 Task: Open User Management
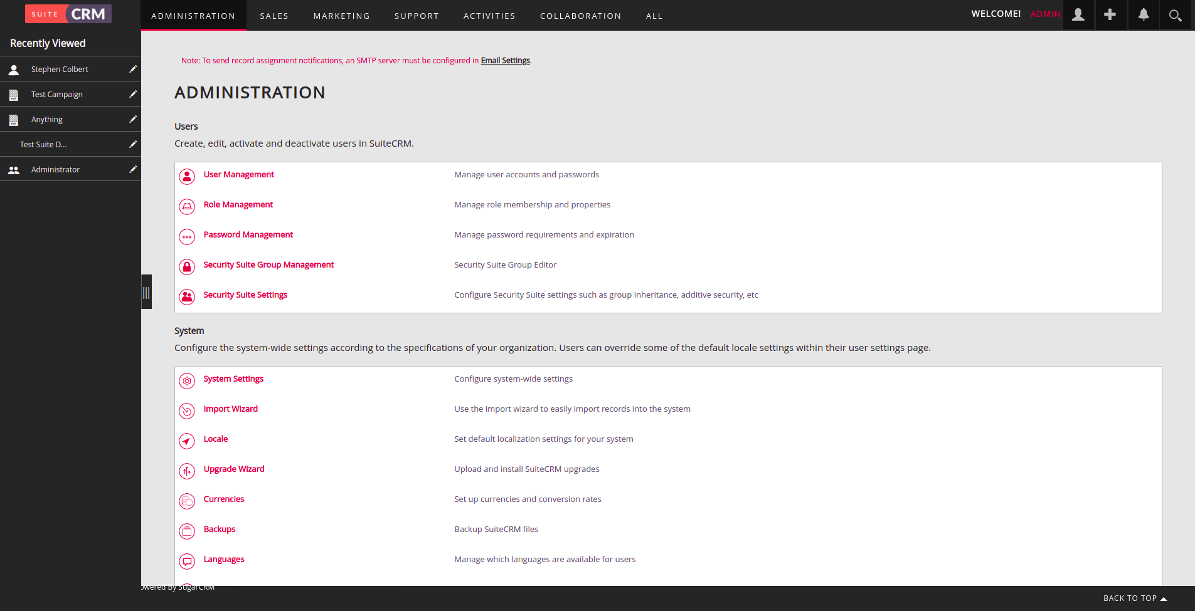pyautogui.click(x=239, y=175)
